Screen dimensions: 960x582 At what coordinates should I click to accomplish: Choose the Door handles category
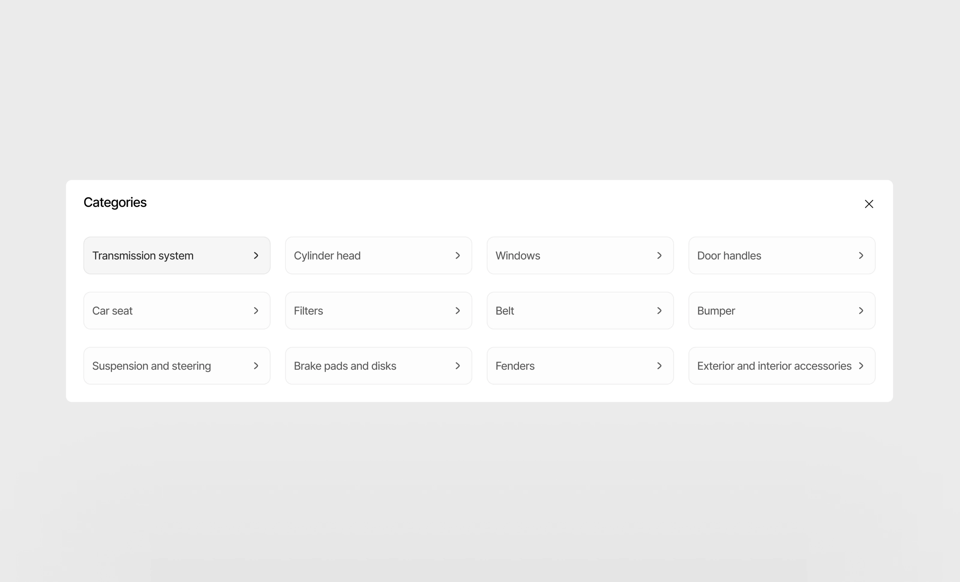pos(781,256)
